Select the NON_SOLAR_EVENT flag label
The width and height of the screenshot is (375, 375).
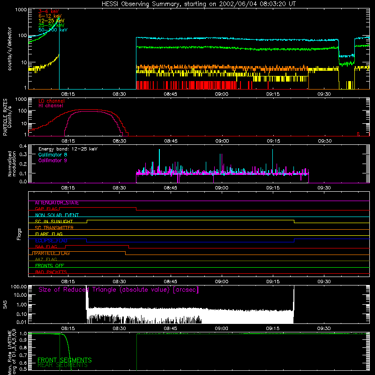pyautogui.click(x=57, y=215)
